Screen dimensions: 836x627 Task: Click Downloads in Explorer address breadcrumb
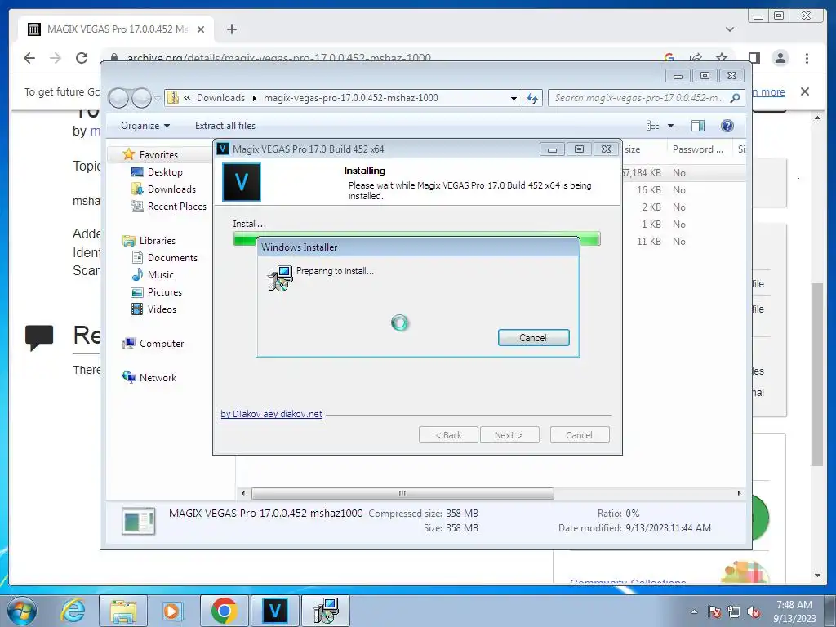(220, 98)
